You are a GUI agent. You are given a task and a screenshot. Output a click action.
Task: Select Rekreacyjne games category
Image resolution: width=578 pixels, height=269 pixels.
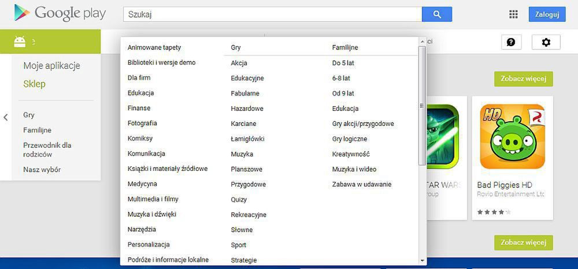(249, 215)
